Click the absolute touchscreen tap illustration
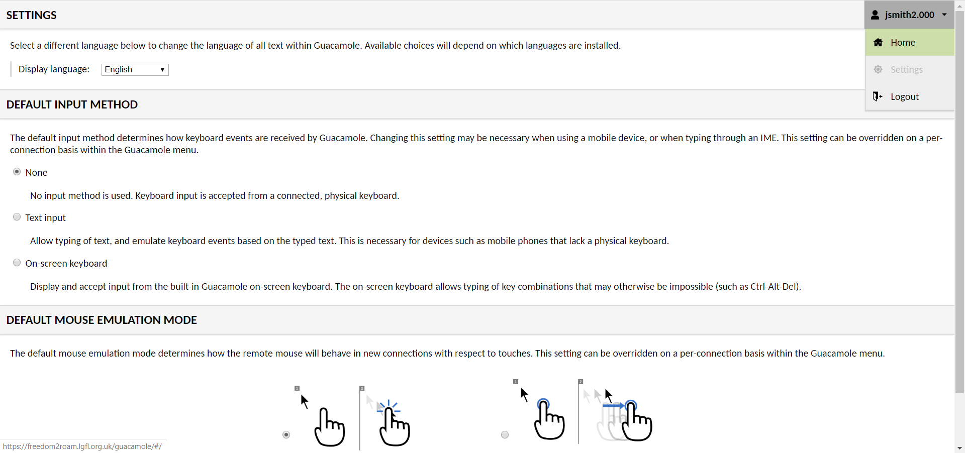Screen dimensions: 965x453 pos(322,416)
